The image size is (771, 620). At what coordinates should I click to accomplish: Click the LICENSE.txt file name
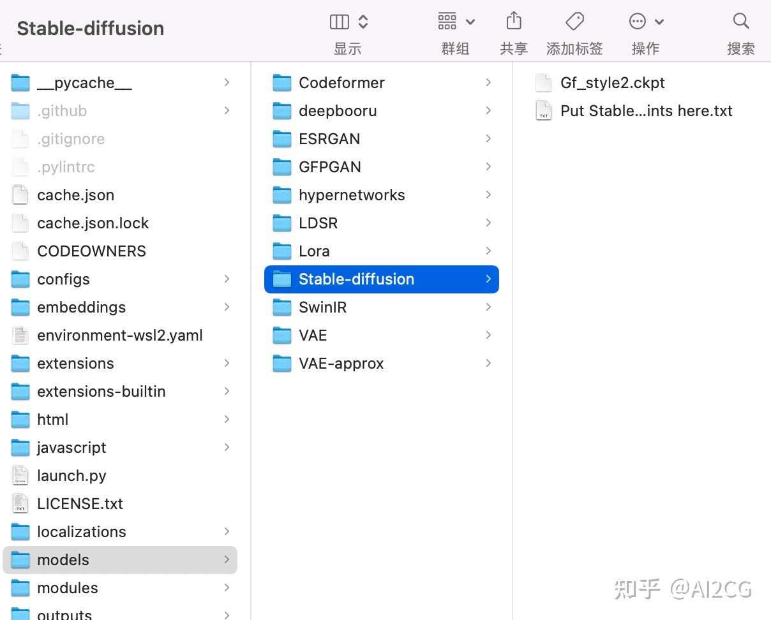click(x=80, y=504)
